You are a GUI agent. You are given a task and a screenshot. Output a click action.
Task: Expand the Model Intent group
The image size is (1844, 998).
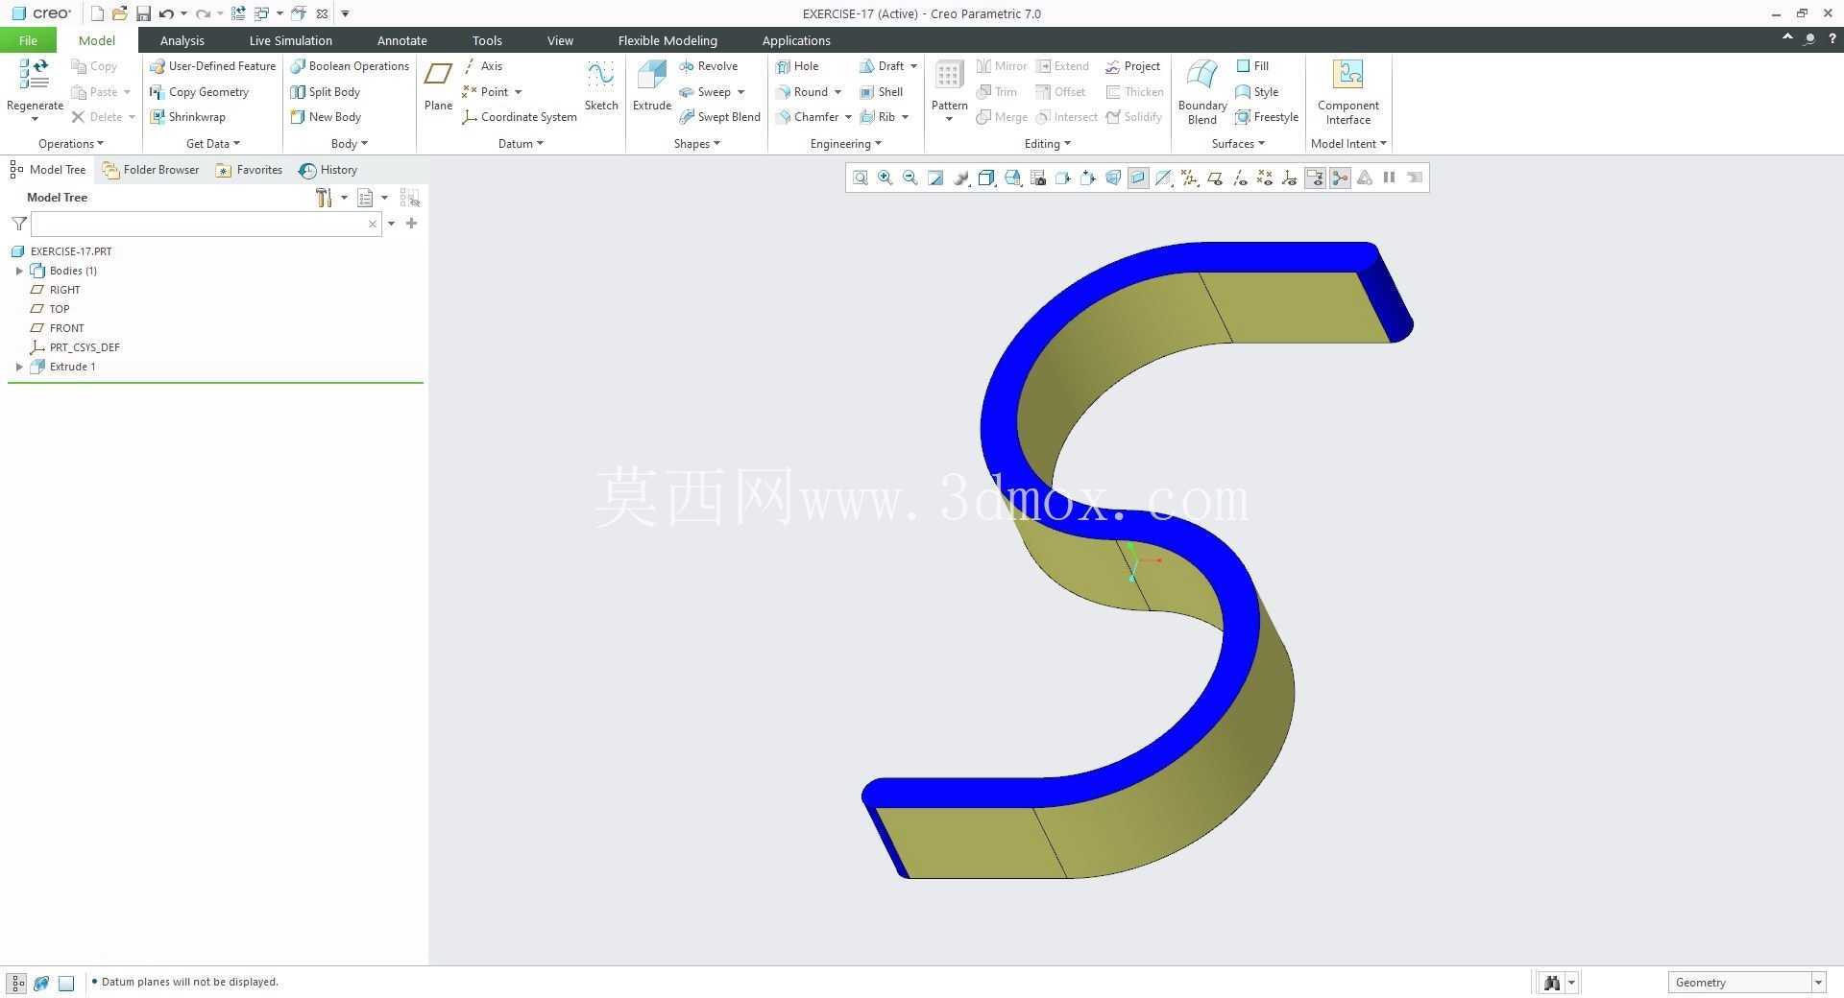[1348, 144]
